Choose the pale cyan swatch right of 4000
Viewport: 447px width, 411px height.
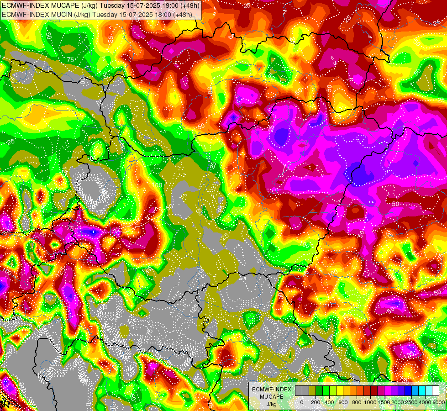[x=429, y=390]
